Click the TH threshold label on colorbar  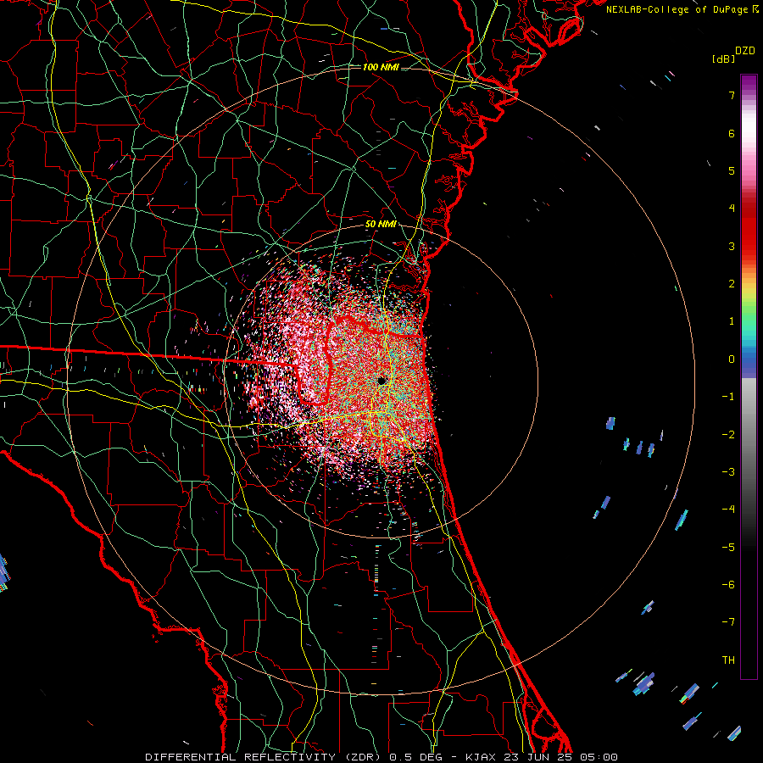[x=728, y=660]
